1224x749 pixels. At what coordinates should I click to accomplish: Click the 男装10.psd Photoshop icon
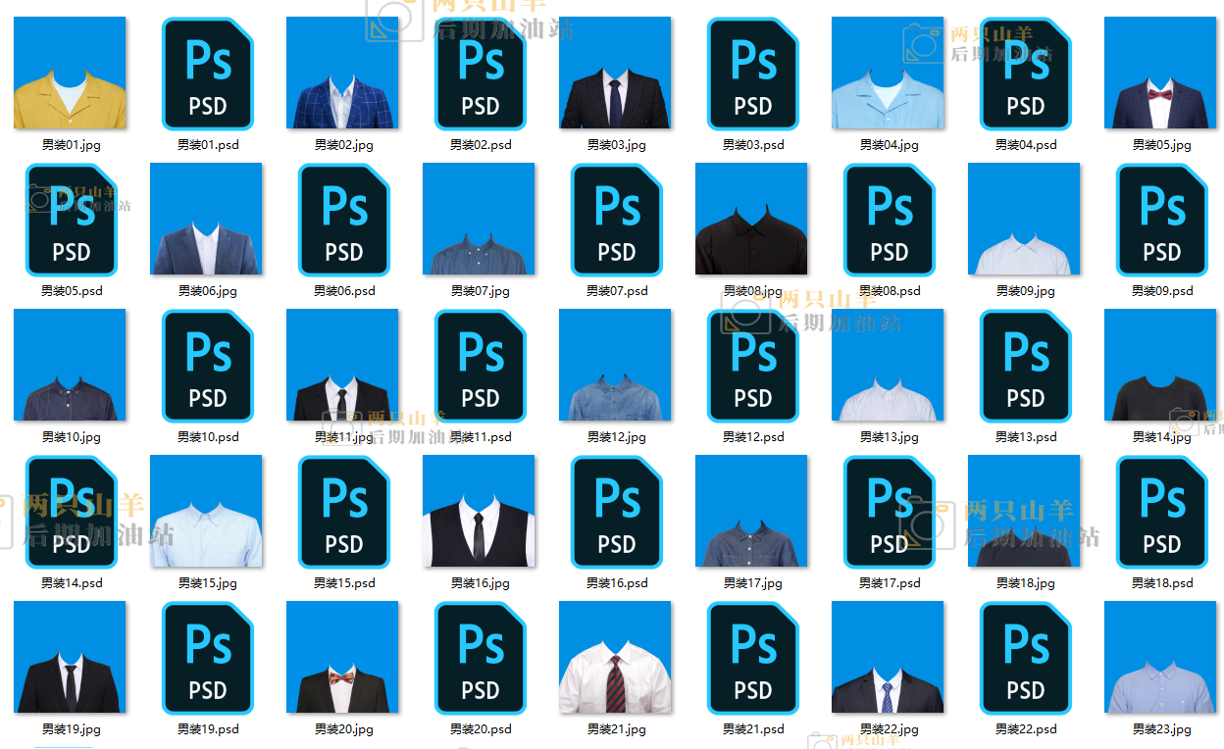click(x=207, y=366)
